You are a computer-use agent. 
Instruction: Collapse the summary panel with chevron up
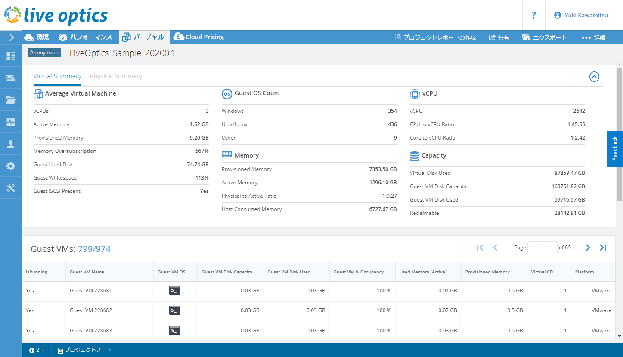point(594,77)
